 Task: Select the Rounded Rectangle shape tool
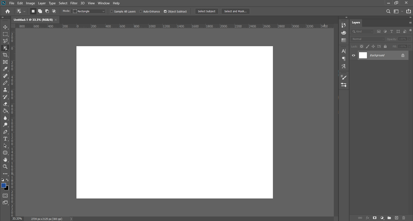[5, 153]
